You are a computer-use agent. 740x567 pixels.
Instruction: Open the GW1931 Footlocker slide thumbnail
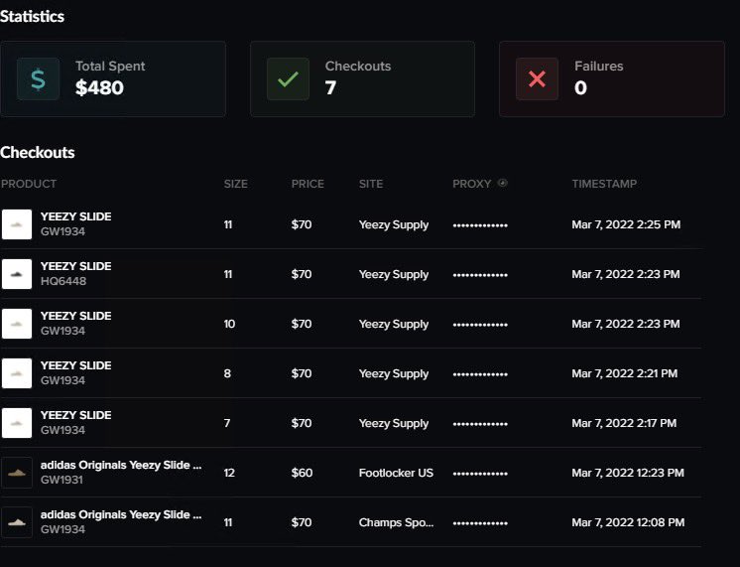click(17, 473)
